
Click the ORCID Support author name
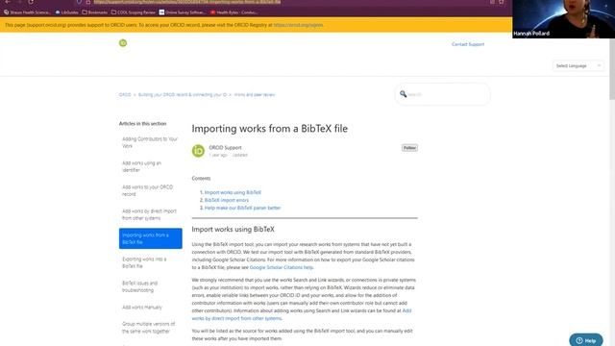[x=225, y=147]
